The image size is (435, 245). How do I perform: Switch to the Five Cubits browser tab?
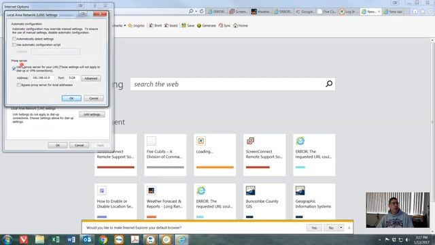327,12
